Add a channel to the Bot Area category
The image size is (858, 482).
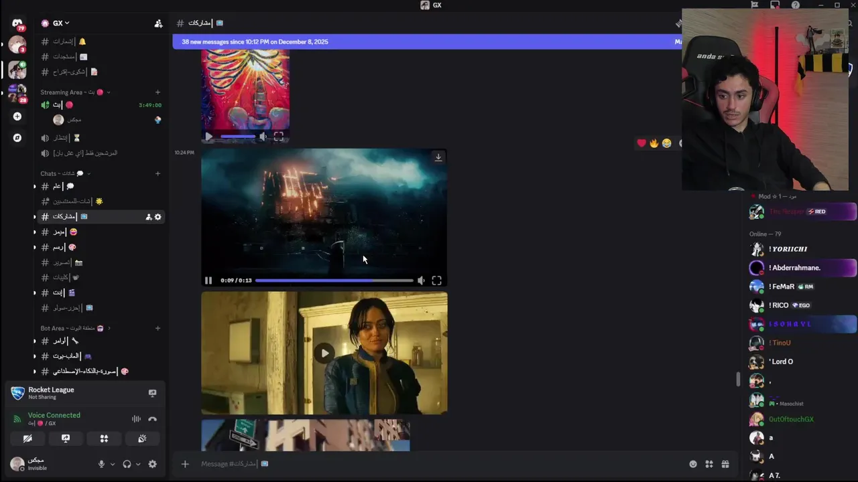tap(158, 328)
